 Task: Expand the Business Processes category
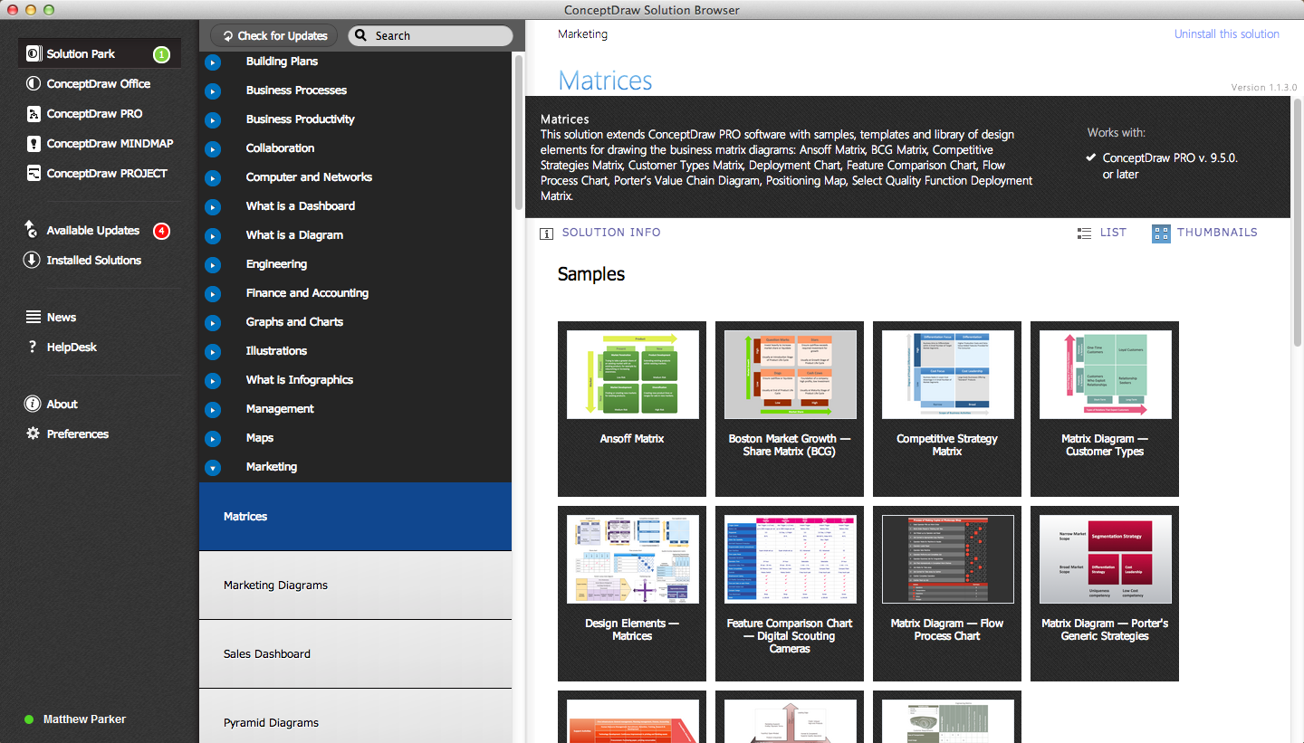[x=213, y=91]
